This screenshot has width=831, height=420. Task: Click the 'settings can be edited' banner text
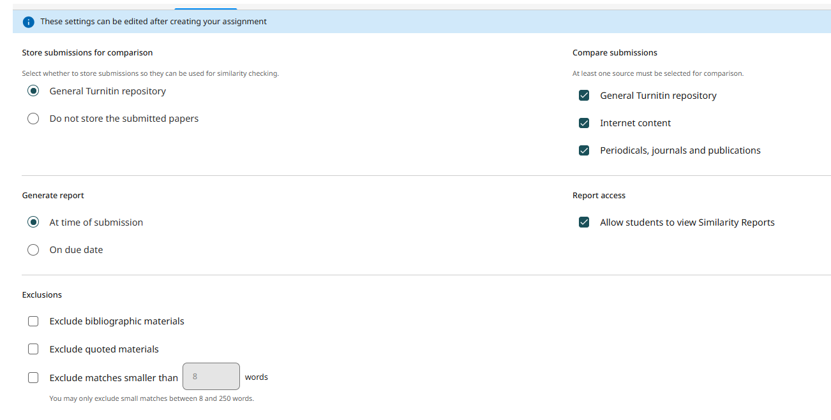pos(153,22)
